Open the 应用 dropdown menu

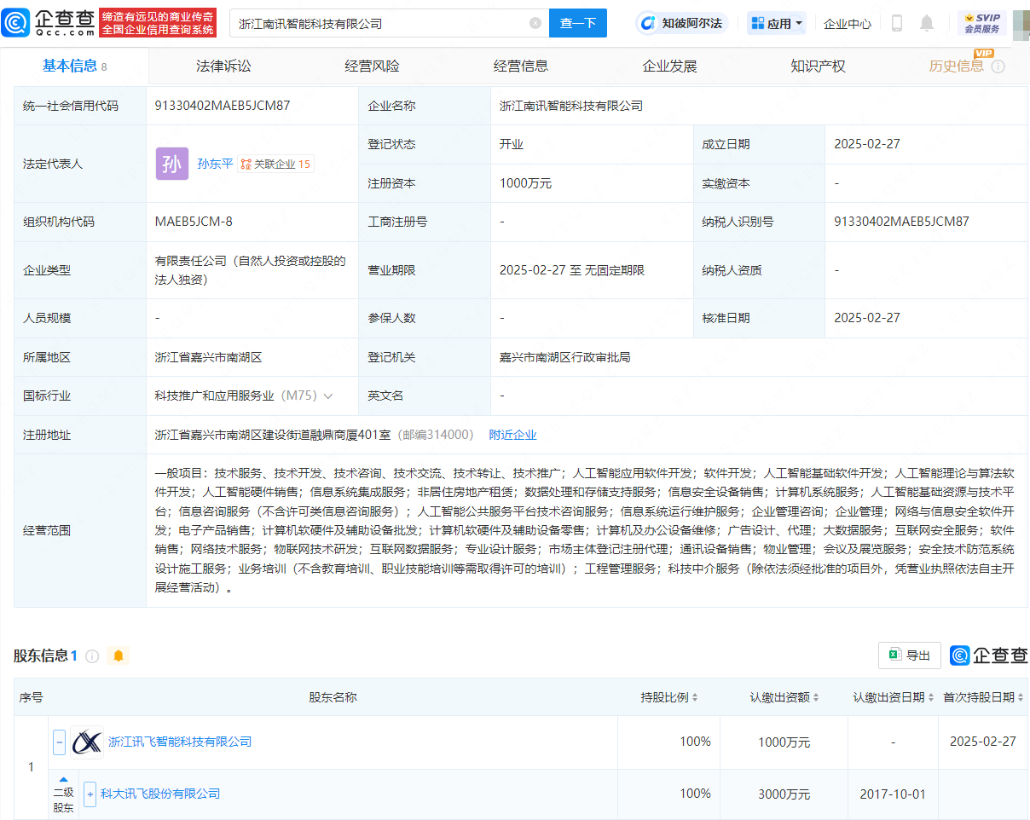pyautogui.click(x=777, y=23)
